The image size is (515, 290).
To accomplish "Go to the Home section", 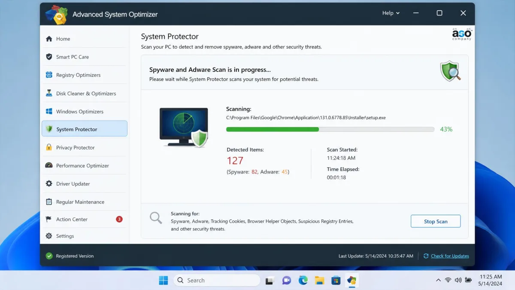I will (x=85, y=39).
